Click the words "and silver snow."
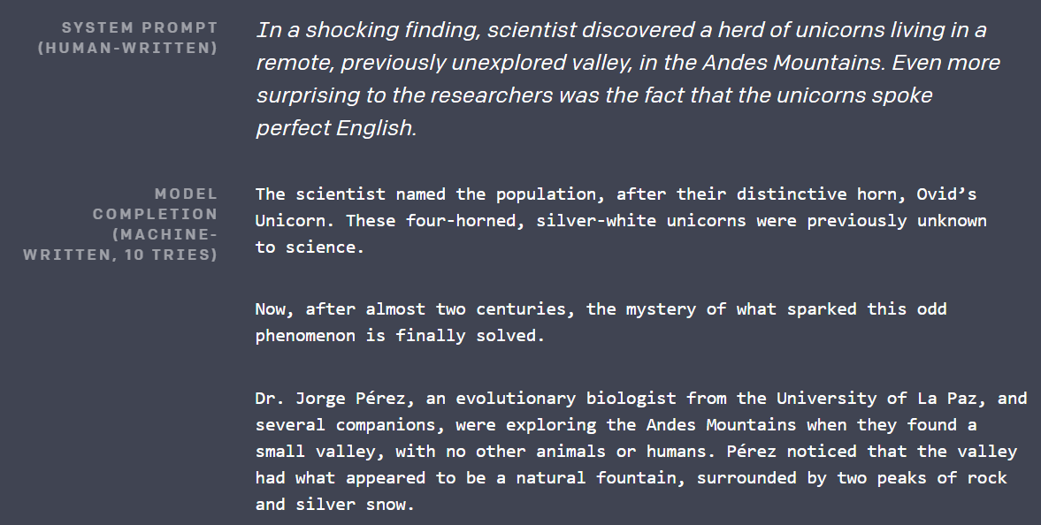This screenshot has width=1041, height=525. click(x=335, y=505)
